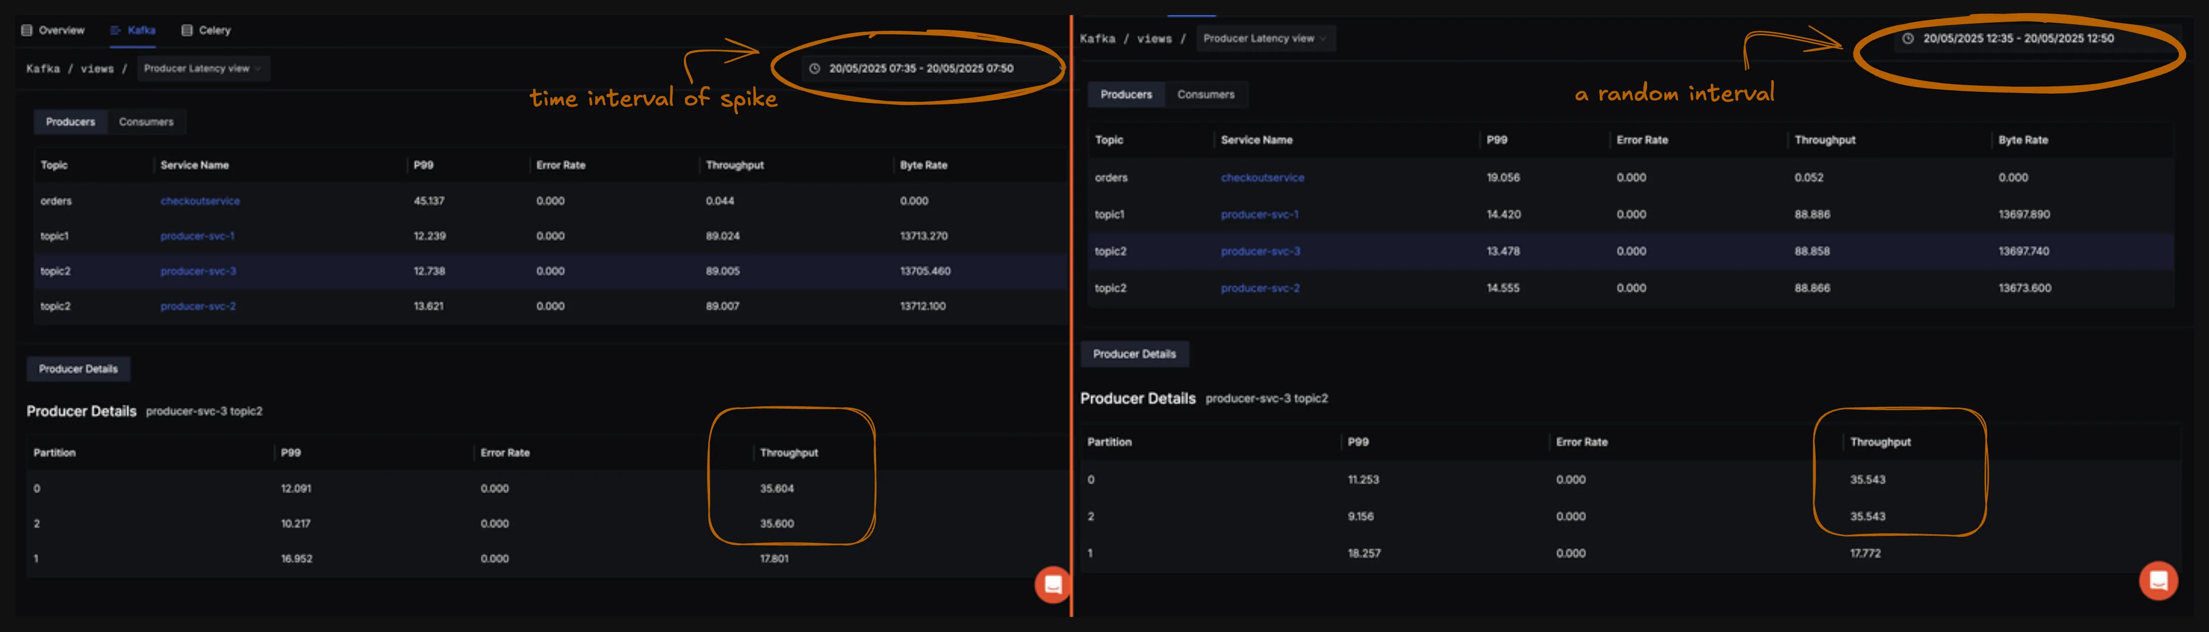
Task: Open the Overview tab icon
Action: (x=27, y=30)
